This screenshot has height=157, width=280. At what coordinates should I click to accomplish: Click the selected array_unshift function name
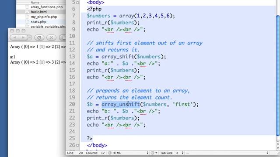click(x=121, y=104)
